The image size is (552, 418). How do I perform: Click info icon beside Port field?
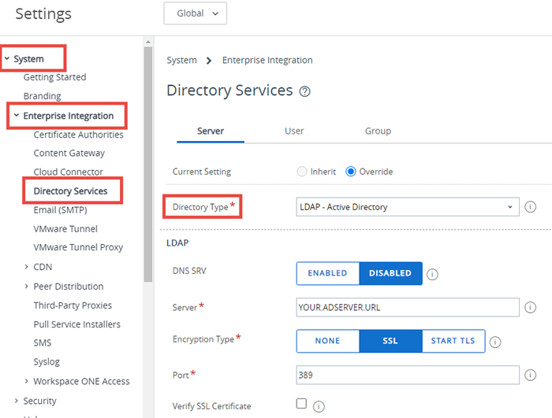pyautogui.click(x=530, y=375)
